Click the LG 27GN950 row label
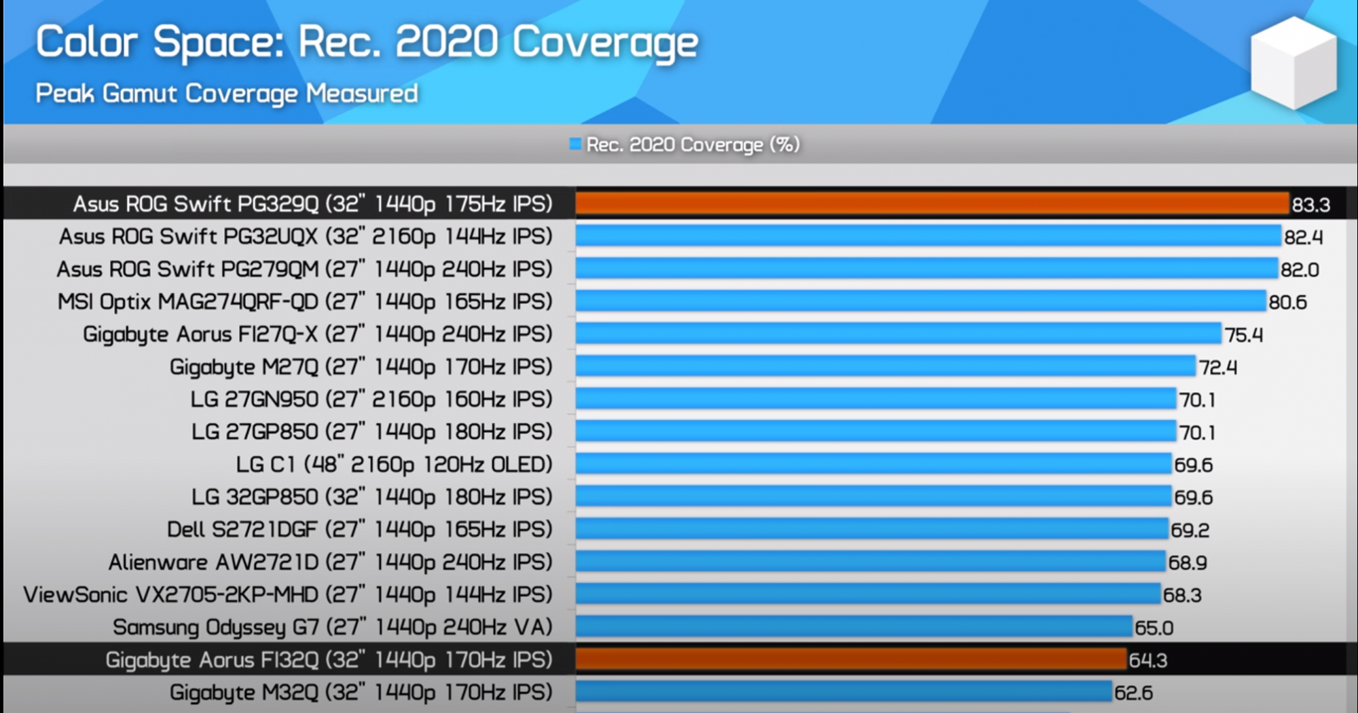The height and width of the screenshot is (713, 1358). tap(371, 400)
